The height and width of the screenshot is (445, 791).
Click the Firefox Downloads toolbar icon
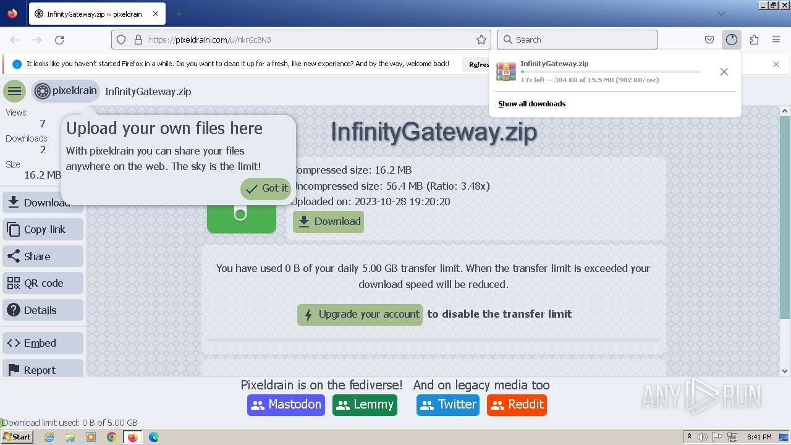[732, 40]
